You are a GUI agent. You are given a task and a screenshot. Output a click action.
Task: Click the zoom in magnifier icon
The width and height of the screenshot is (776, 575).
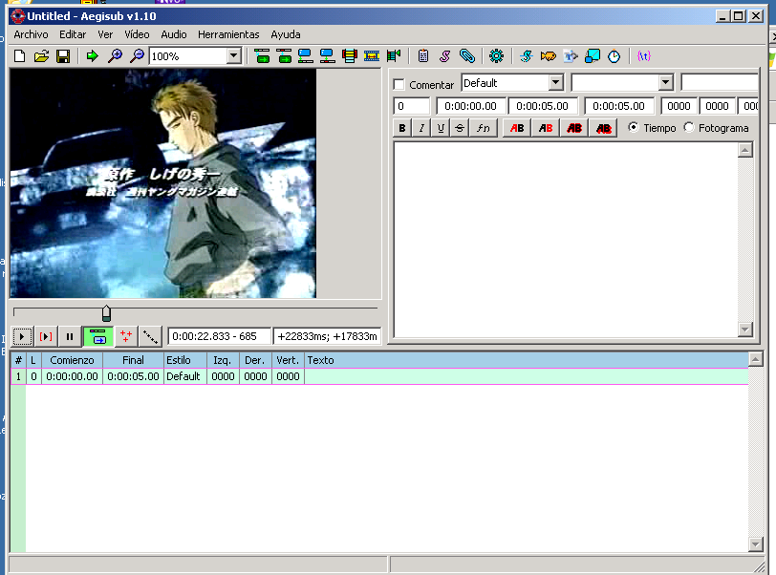click(x=115, y=56)
